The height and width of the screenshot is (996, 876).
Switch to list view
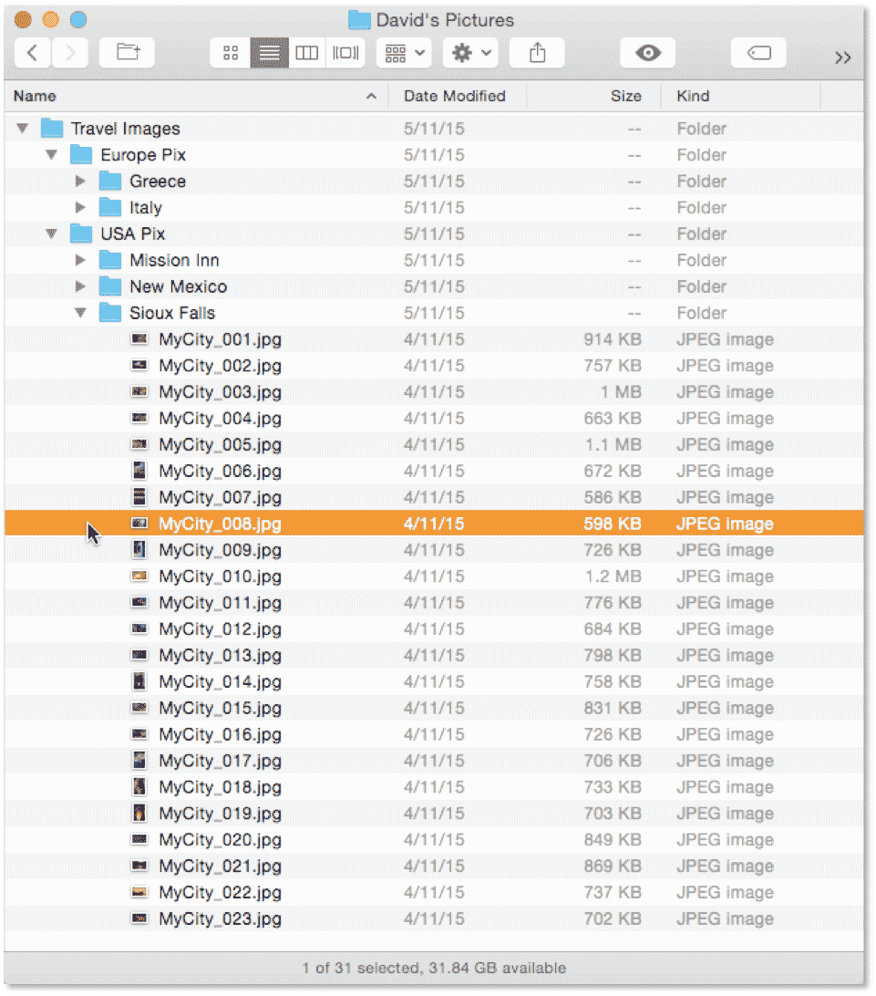click(x=269, y=53)
